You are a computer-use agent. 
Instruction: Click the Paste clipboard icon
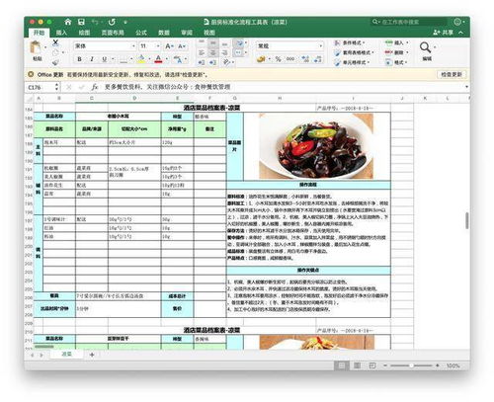(x=36, y=47)
